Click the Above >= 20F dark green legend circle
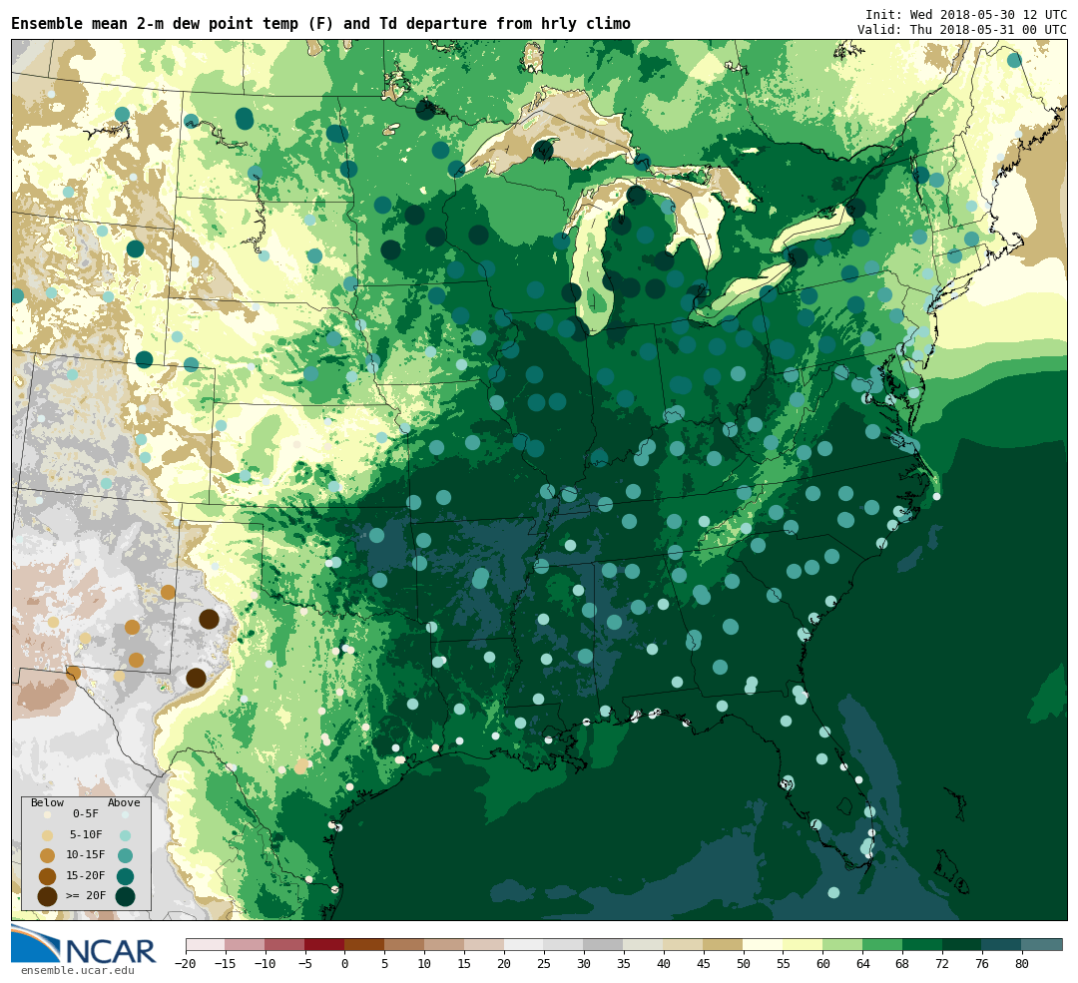This screenshot has width=1078, height=983. point(125,896)
